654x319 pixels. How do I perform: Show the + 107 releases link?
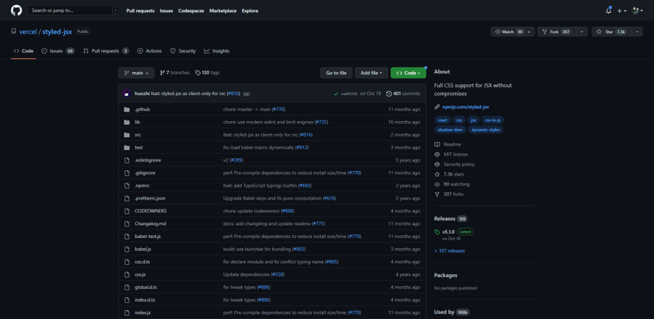click(x=450, y=251)
